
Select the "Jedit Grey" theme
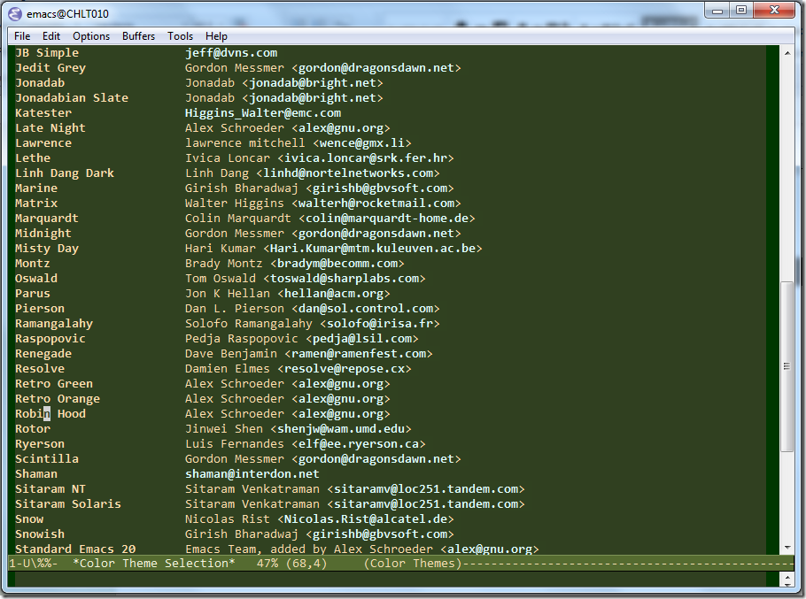(x=50, y=68)
